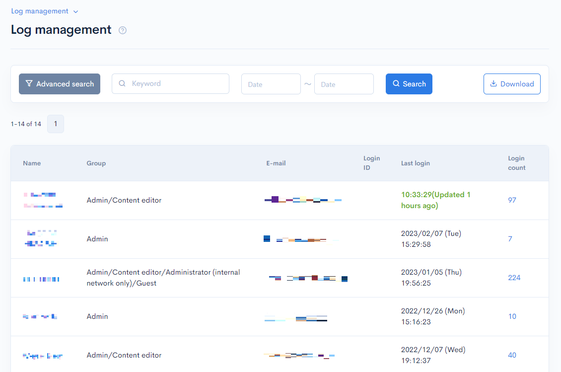Select page 1 in the pagination control

coord(55,124)
